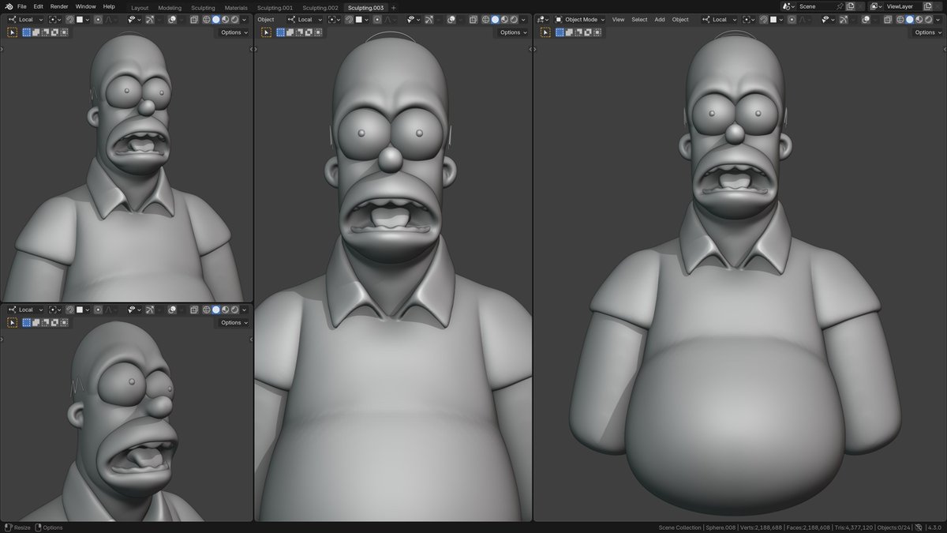The image size is (947, 533).
Task: Toggle proportional editing in top-left viewport
Action: coord(98,19)
